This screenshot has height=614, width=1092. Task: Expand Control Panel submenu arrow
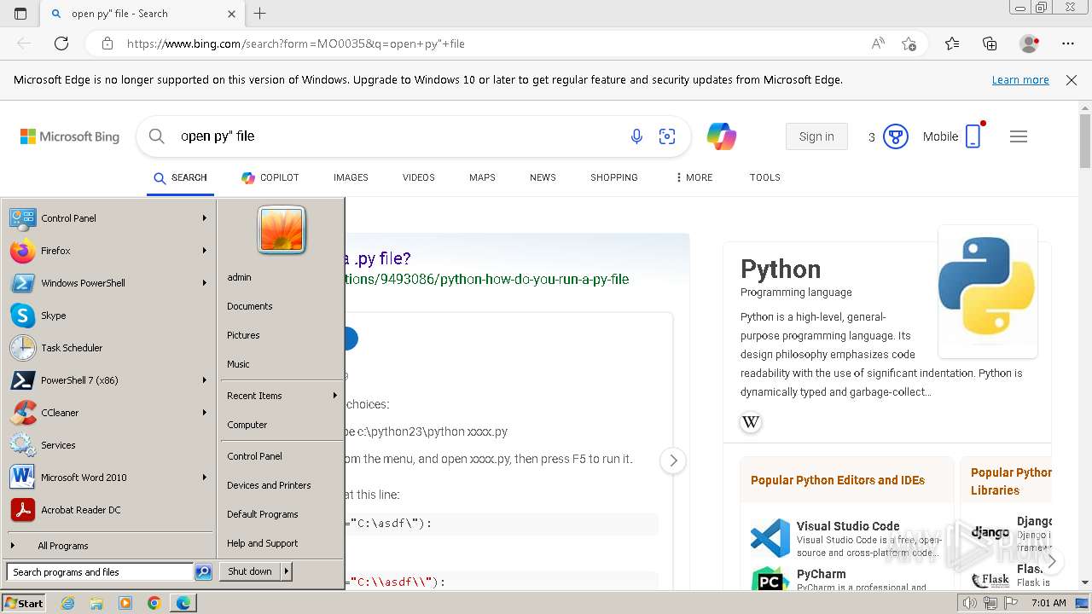tap(205, 218)
